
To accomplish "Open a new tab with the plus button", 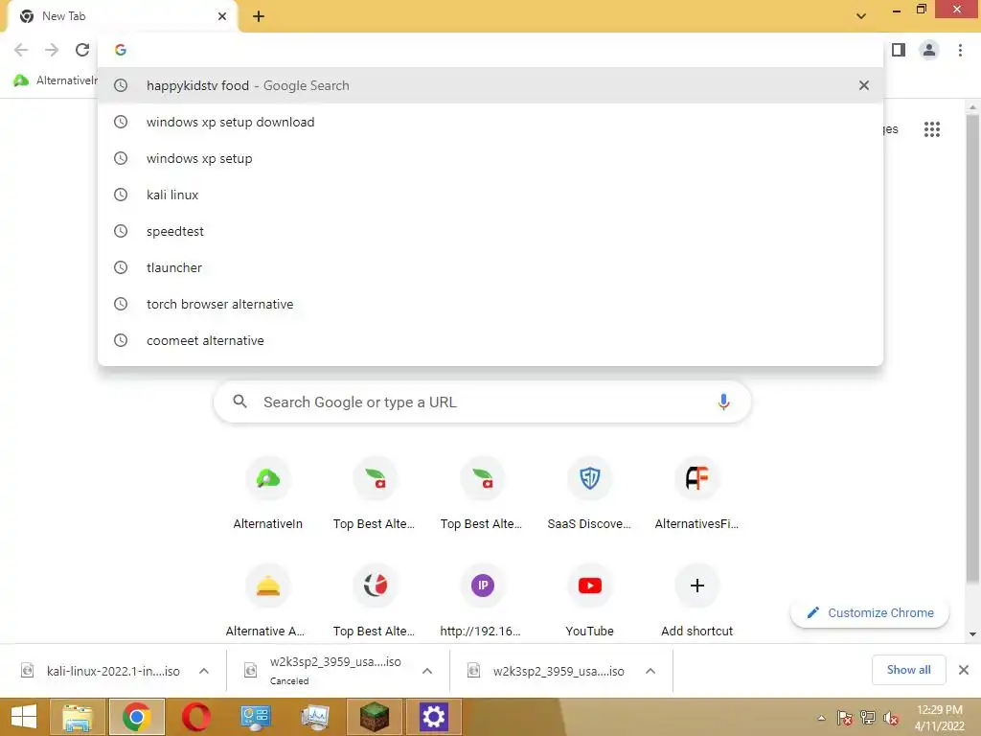I will (259, 16).
